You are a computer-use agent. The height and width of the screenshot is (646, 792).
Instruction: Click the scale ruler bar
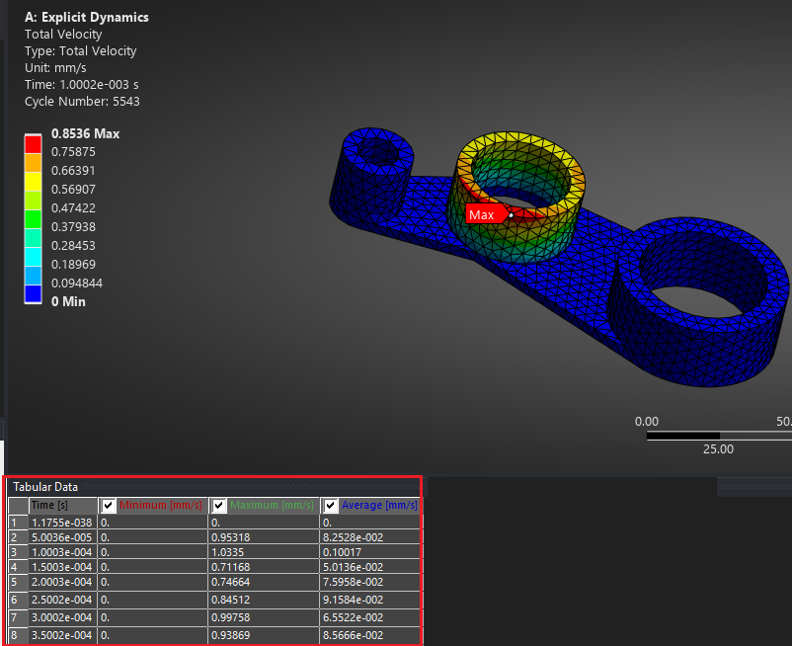click(717, 434)
